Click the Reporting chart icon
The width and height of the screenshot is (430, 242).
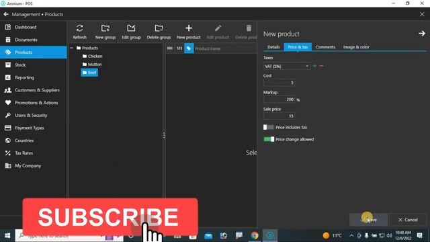pos(8,77)
